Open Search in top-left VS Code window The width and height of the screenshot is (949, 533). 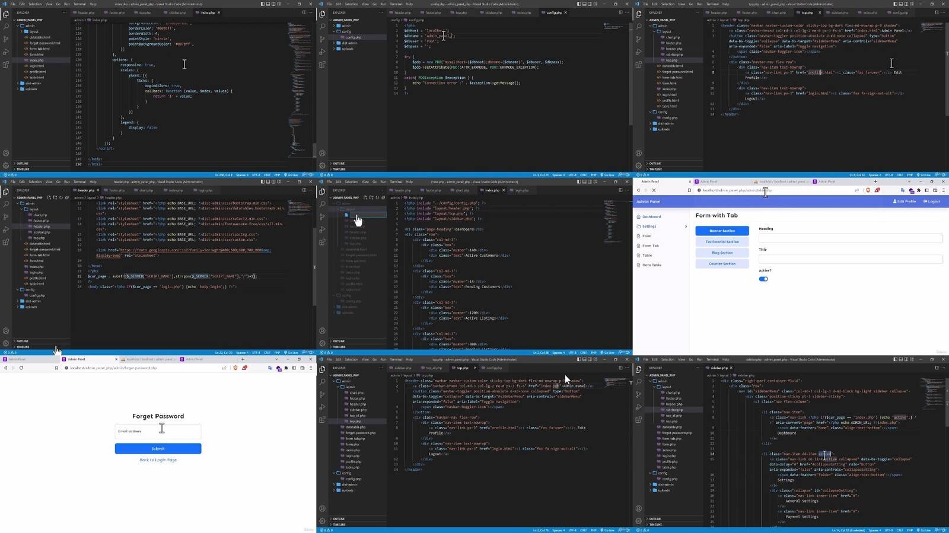6,27
